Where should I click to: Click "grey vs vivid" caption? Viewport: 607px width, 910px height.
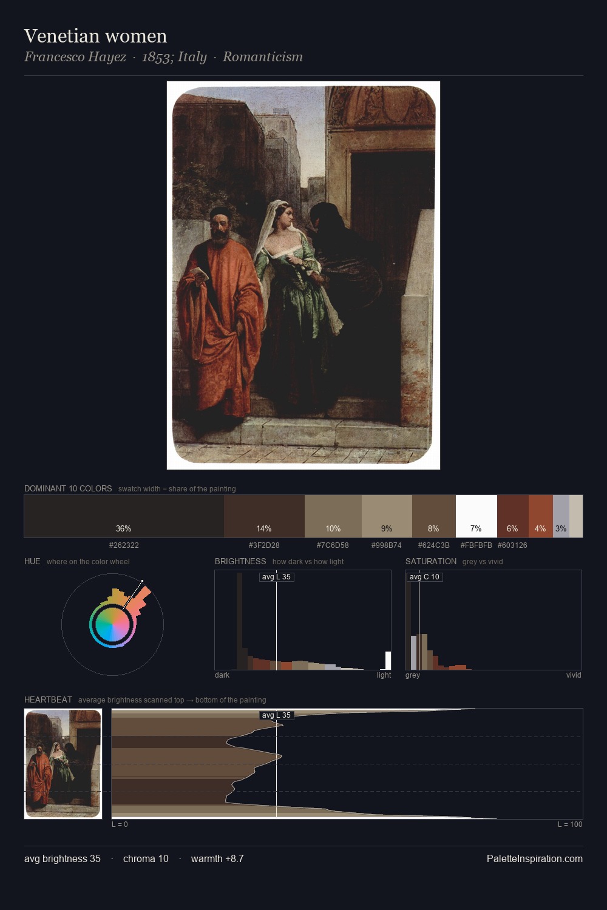[483, 562]
